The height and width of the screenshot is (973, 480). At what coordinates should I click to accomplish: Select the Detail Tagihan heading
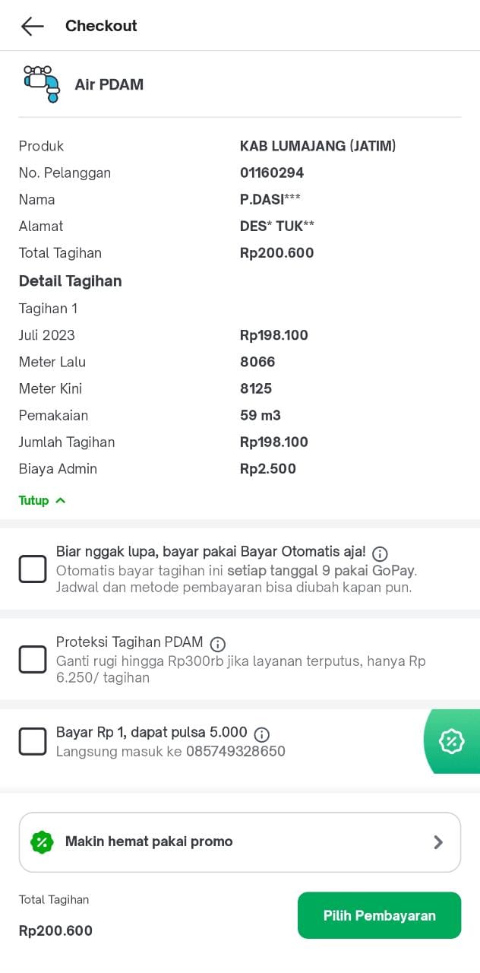(x=71, y=281)
